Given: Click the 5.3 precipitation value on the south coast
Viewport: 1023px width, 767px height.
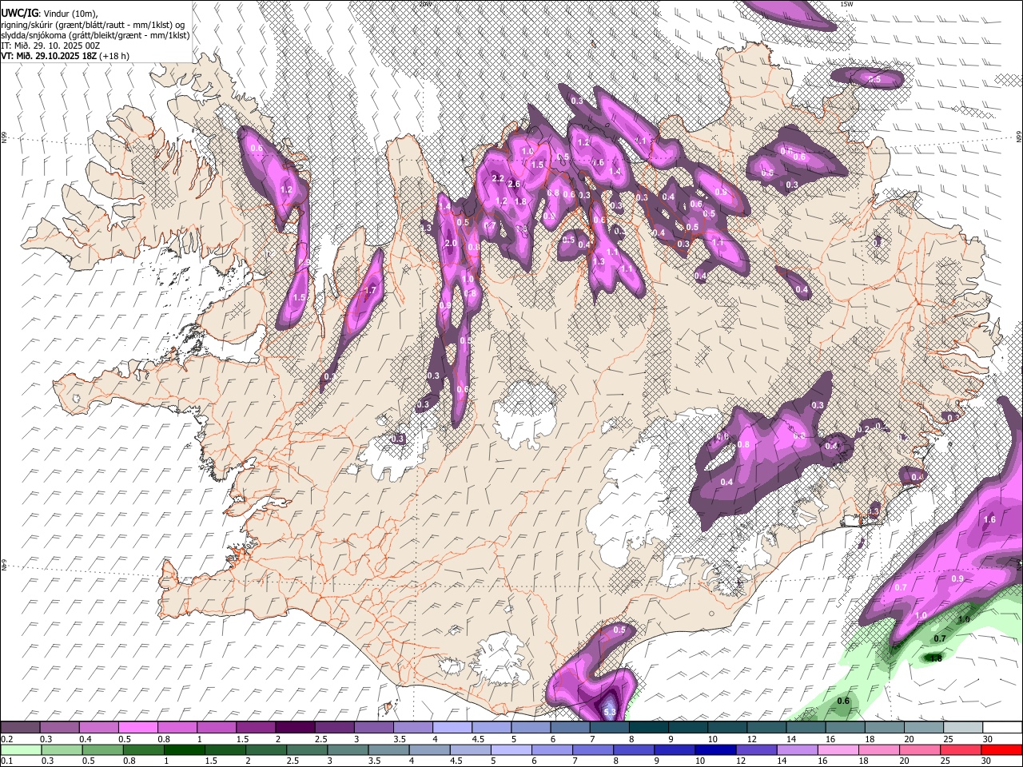Looking at the screenshot, I should pyautogui.click(x=609, y=712).
